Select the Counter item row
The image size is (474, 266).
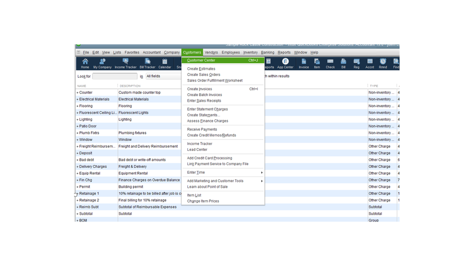237,93
